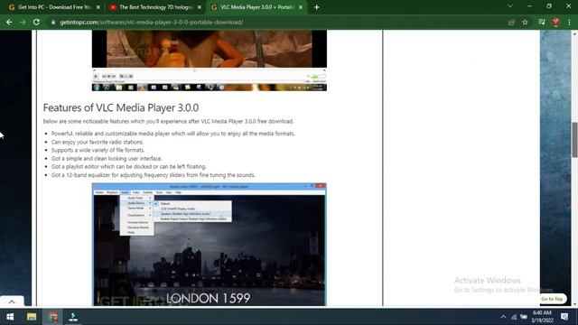Show hidden system tray icons
Screen dimensions: 578x325
click(x=503, y=317)
